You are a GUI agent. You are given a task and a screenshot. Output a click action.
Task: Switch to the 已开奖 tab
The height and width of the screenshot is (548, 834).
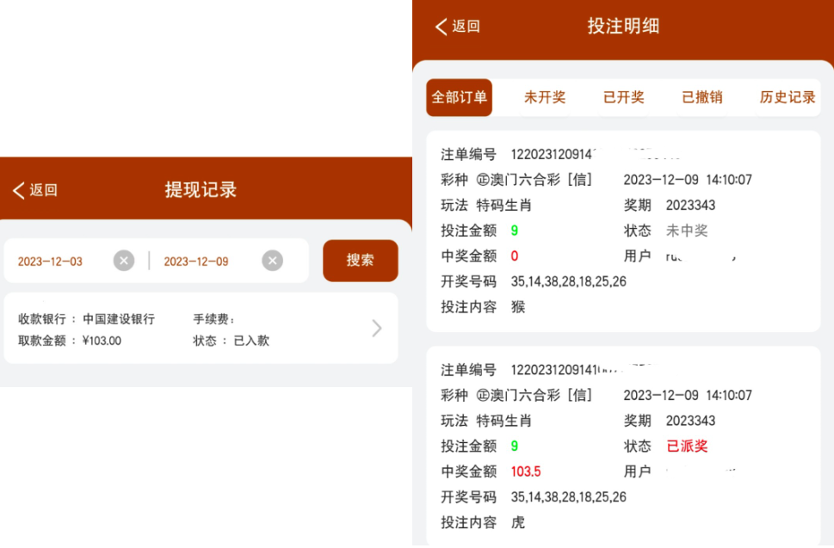(624, 97)
